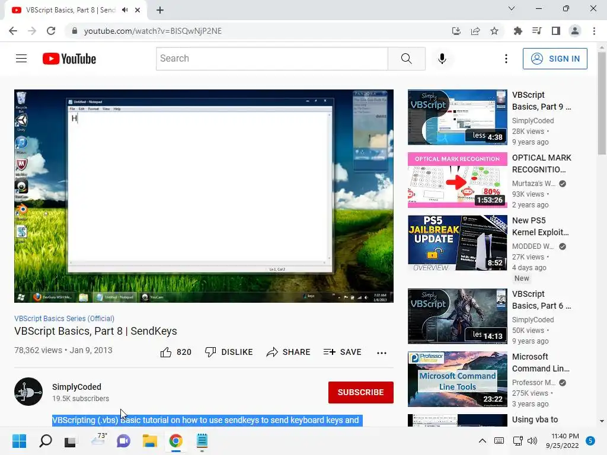Screen dimensions: 607x455
Task: Close the VBScript Basics tab
Action: point(138,10)
